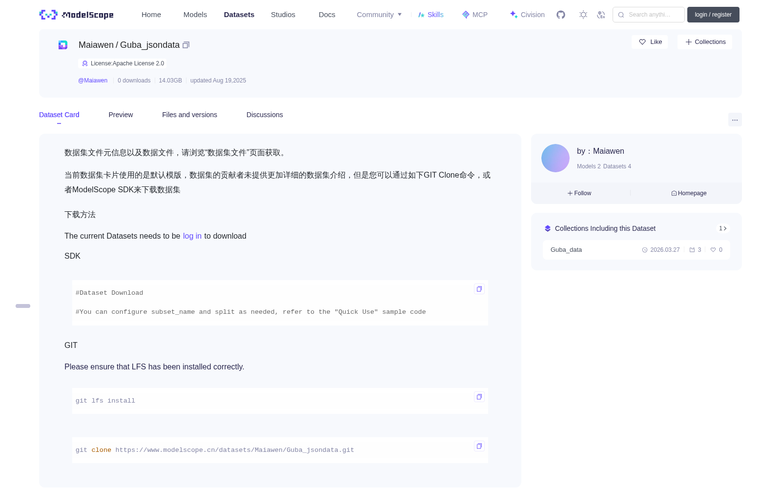Click the '0 downloads' text
This screenshot has height=488, width=781.
[x=134, y=81]
